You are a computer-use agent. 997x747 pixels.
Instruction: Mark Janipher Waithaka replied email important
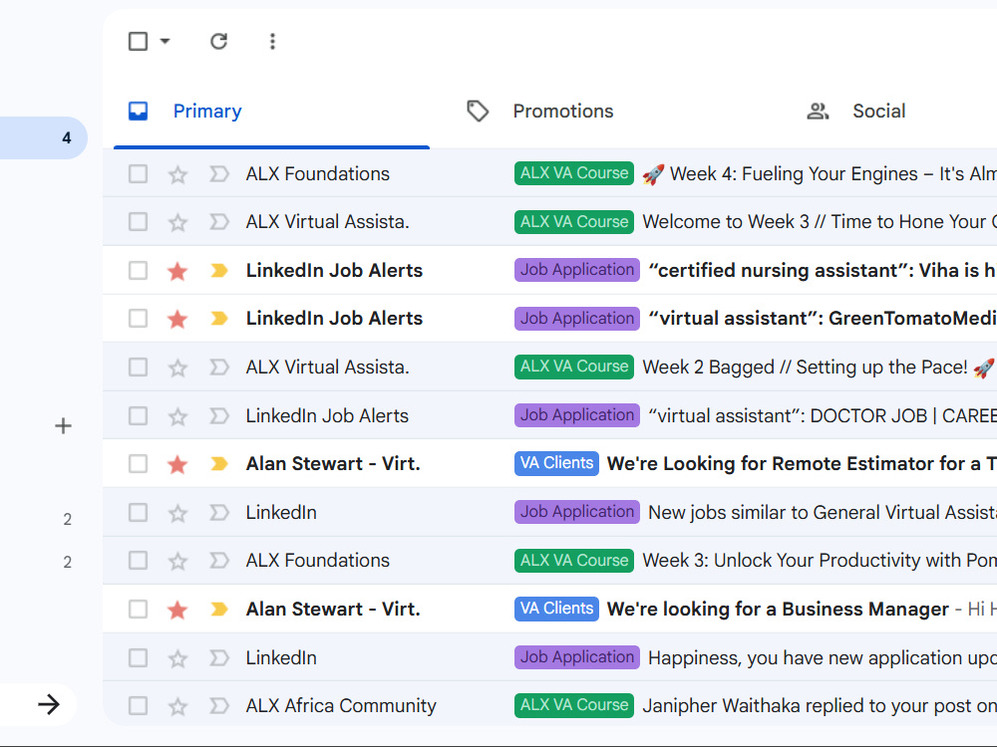coord(218,706)
